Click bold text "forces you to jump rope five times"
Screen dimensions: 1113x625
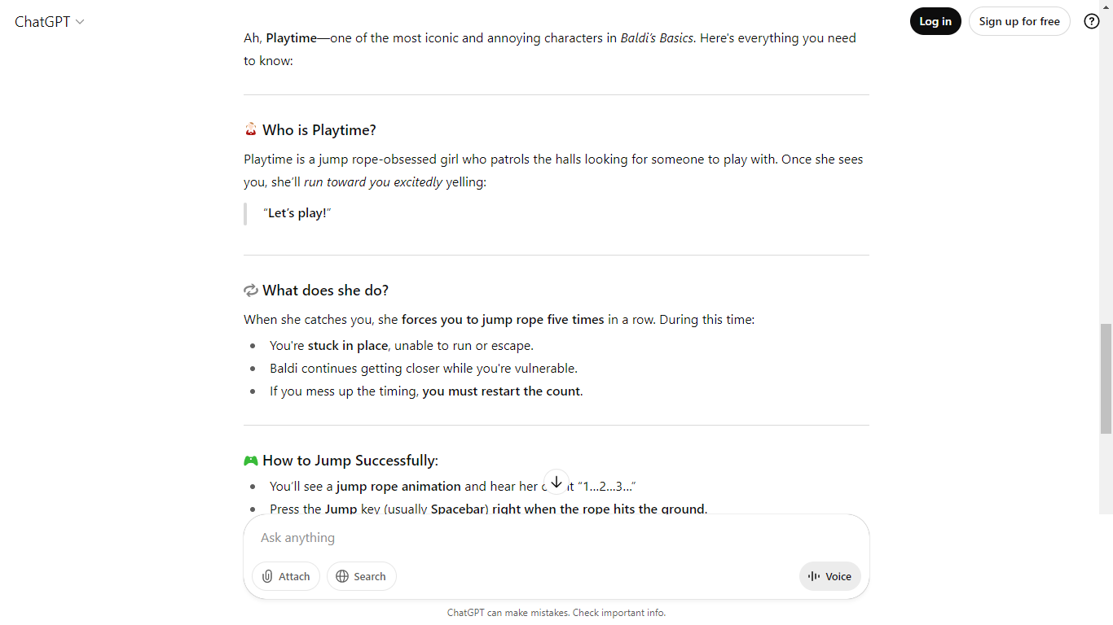click(503, 320)
